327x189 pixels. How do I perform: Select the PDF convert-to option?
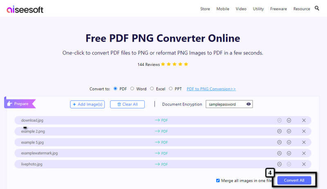tap(115, 88)
